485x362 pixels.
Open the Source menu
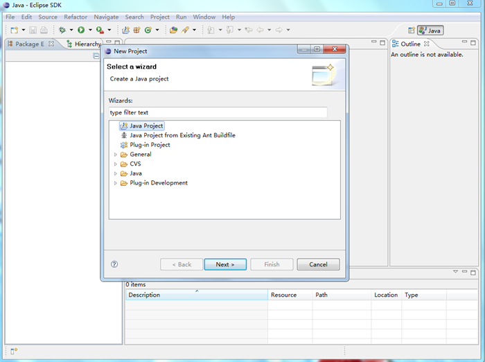tap(48, 17)
